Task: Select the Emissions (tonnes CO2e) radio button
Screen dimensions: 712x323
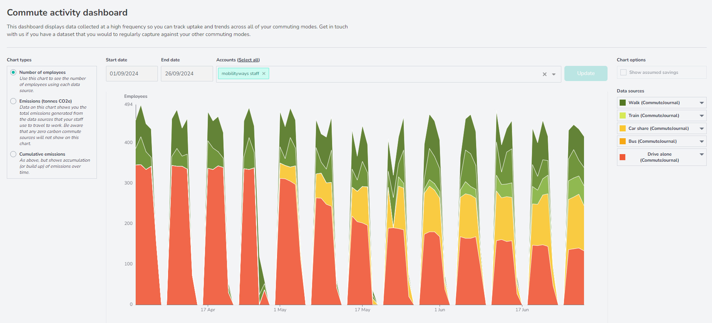Action: (x=13, y=101)
